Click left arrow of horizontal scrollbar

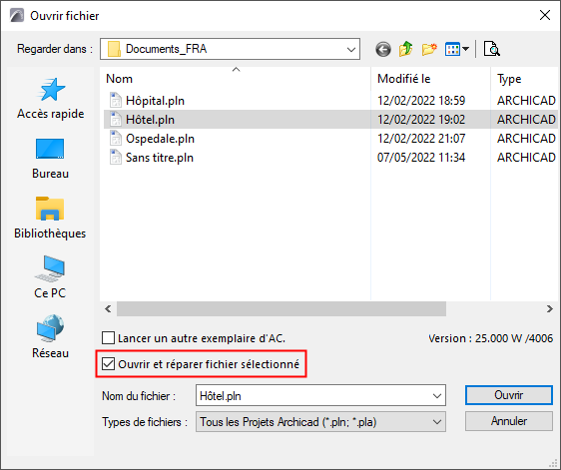108,308
